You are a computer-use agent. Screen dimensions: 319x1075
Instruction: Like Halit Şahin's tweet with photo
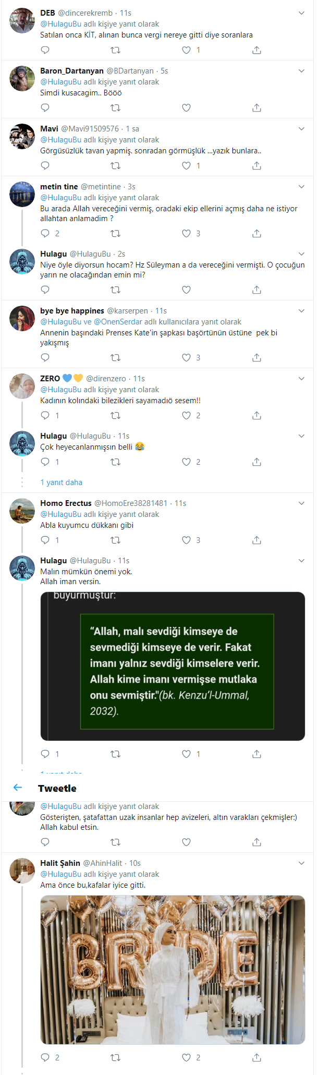click(x=186, y=1057)
